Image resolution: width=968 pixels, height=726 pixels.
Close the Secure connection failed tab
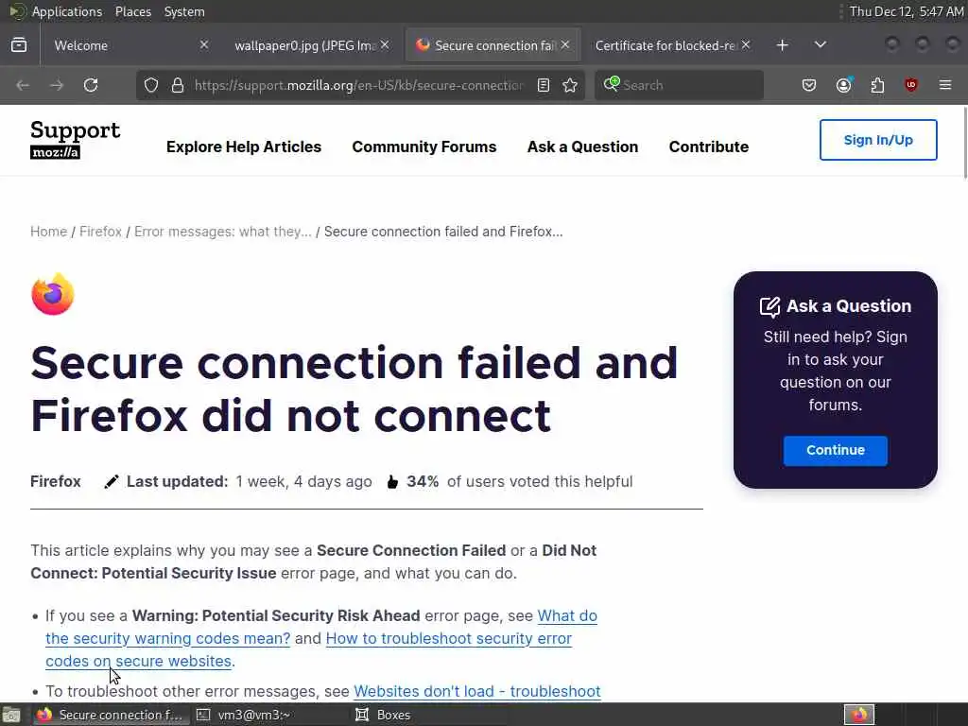pyautogui.click(x=565, y=45)
